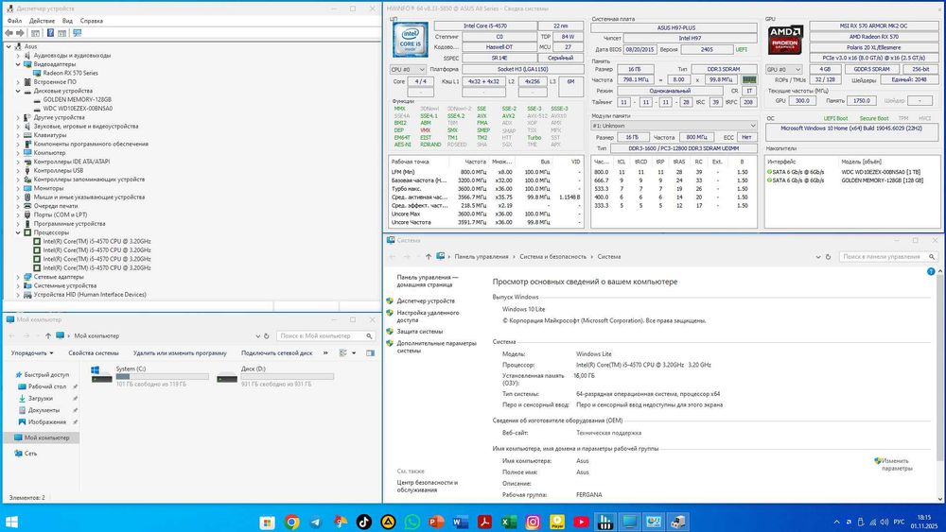Click Подключить сетевой диск toolbar item
The image size is (946, 532).
coord(277,353)
